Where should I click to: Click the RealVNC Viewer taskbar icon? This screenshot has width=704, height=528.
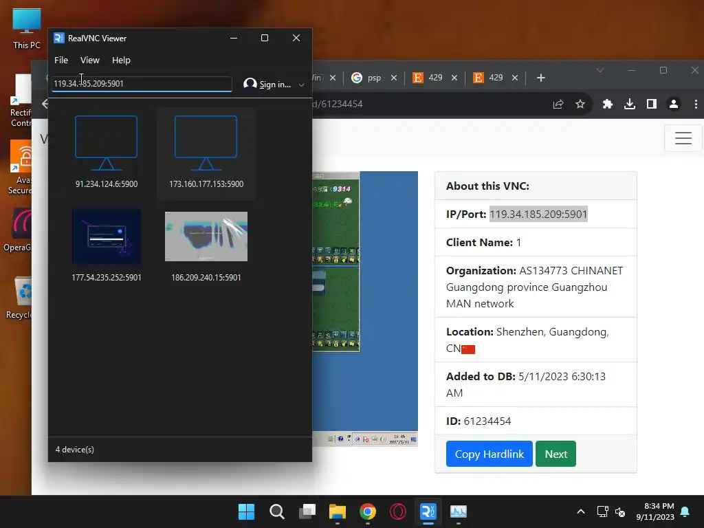click(428, 511)
